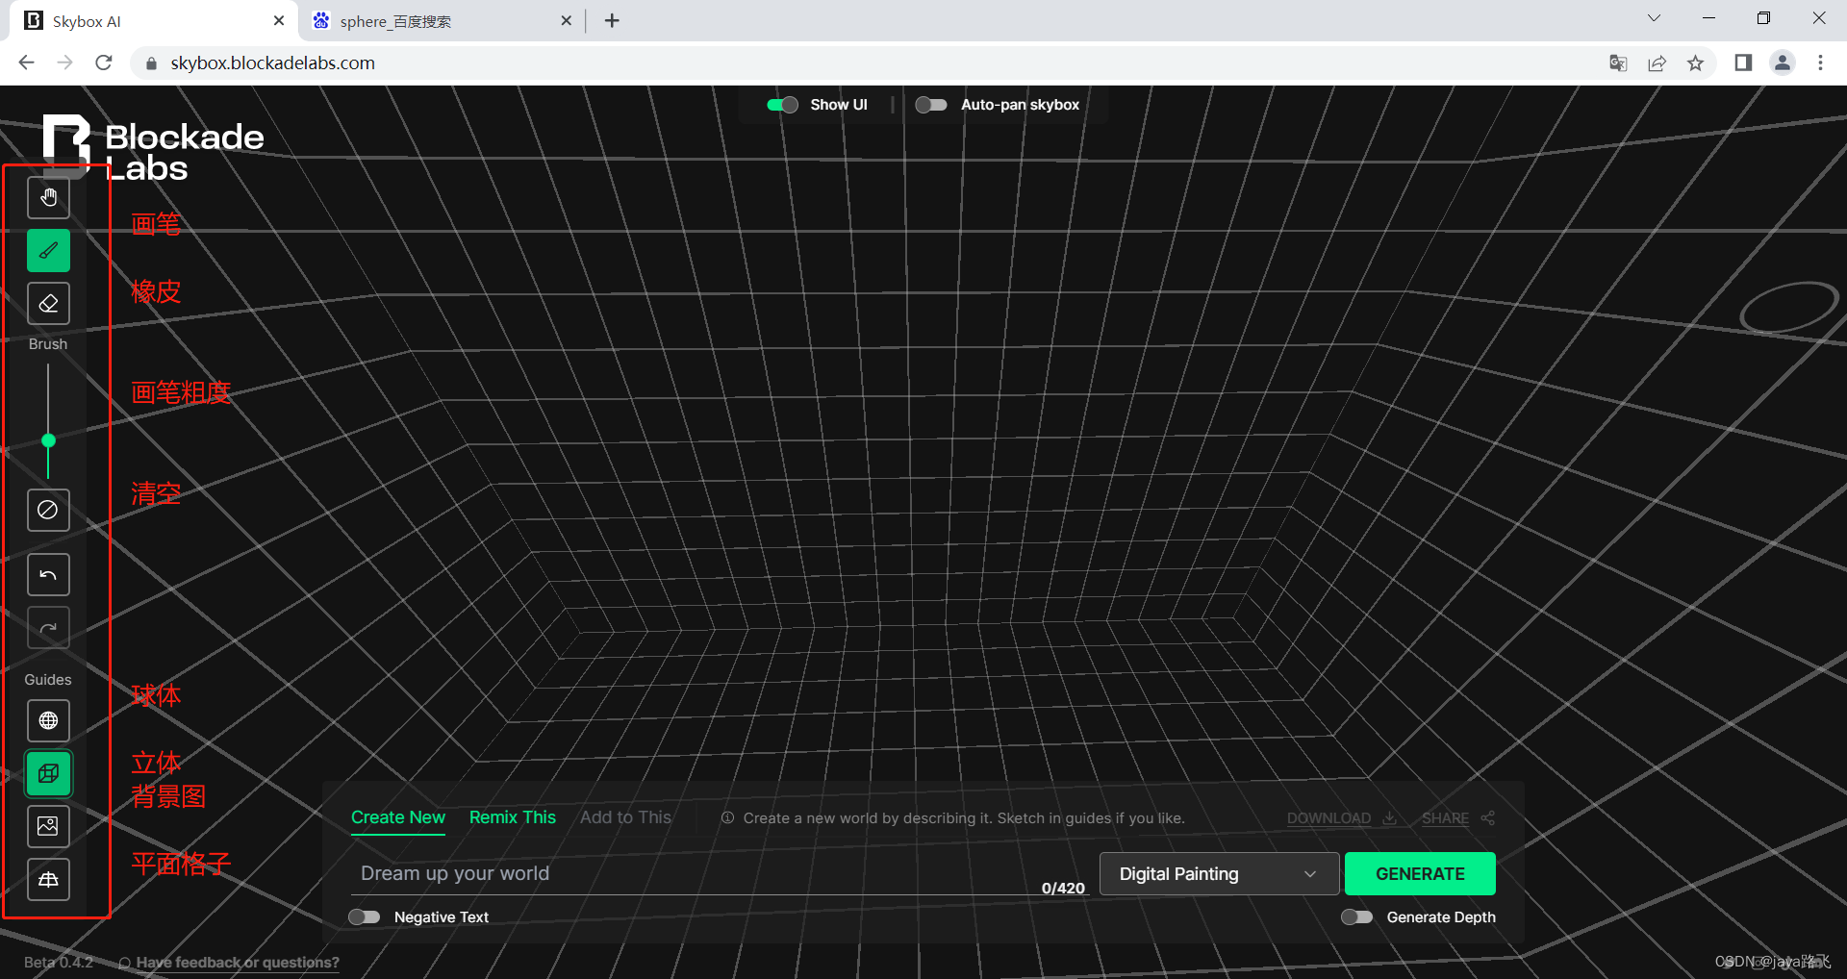Bookmark this page with the star

1695,63
